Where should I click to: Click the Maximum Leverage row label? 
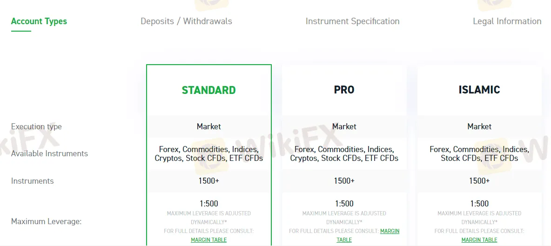coord(47,222)
